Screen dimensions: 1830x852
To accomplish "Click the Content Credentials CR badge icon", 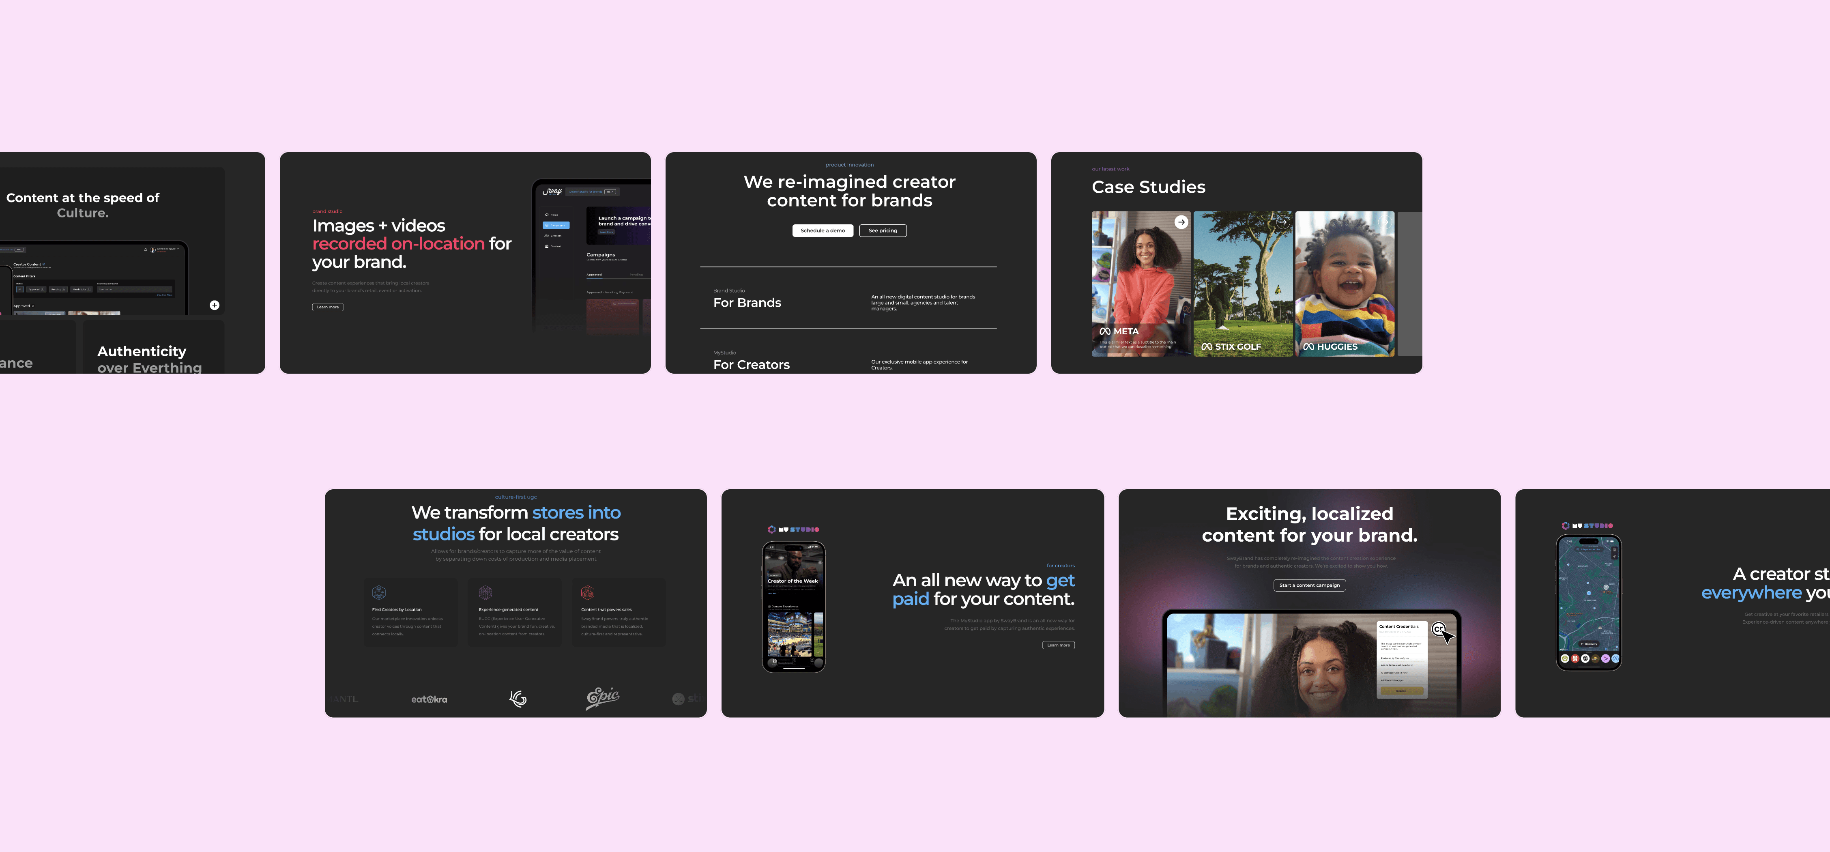I will click(1438, 629).
